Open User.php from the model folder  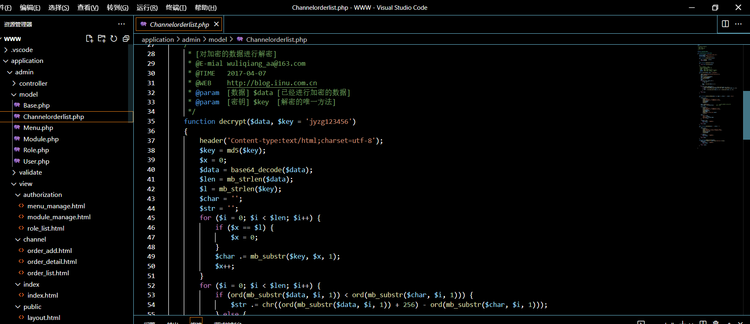(36, 161)
